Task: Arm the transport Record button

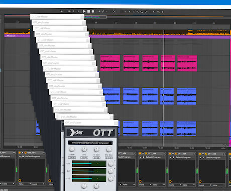Action: click(x=93, y=11)
